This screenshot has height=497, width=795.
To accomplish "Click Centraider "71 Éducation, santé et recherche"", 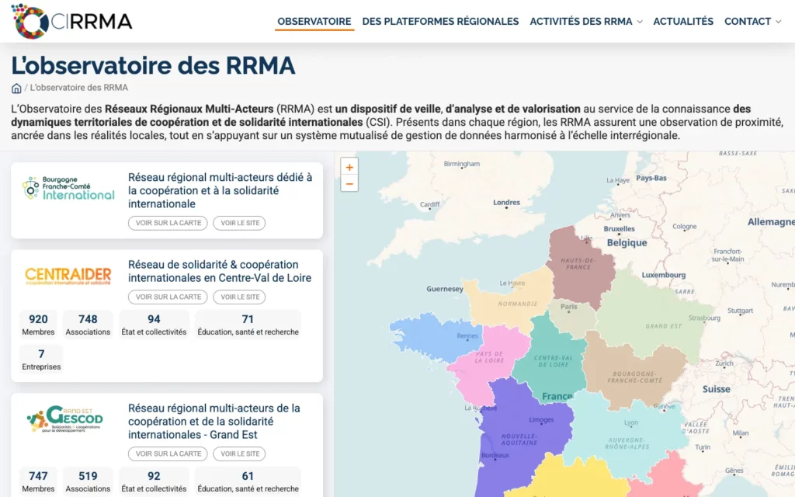I will coord(248,325).
